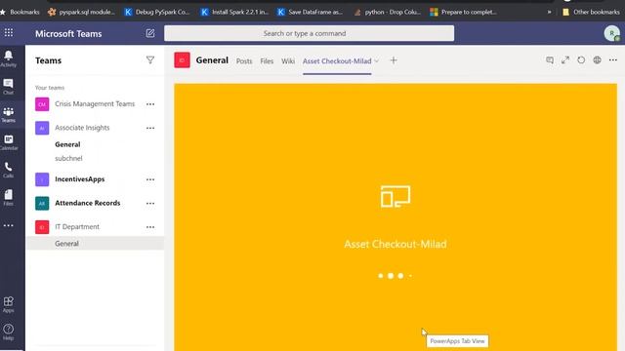Open the app launcher waffle icon

tap(9, 33)
